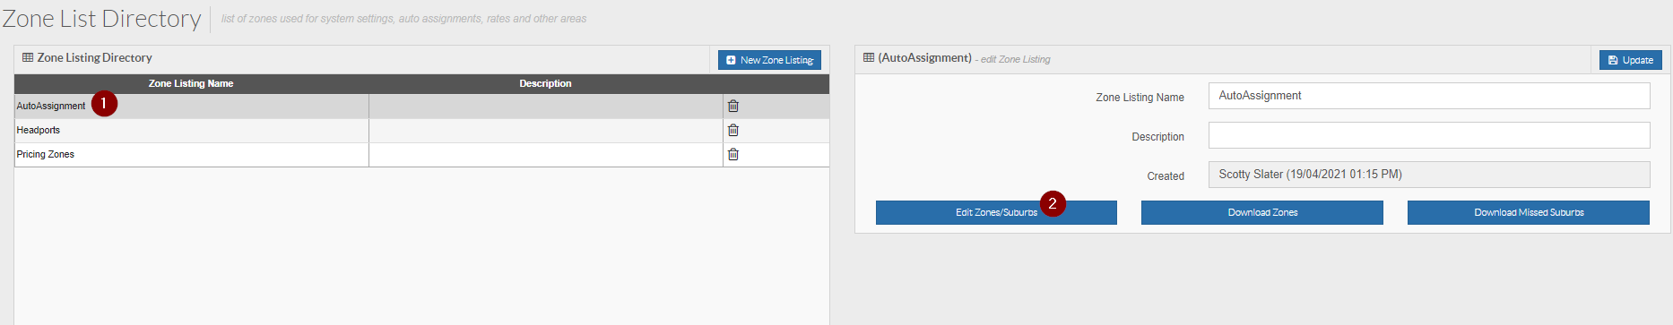Click Download Missed Suburbs button
This screenshot has height=325, width=1673.
tap(1529, 212)
